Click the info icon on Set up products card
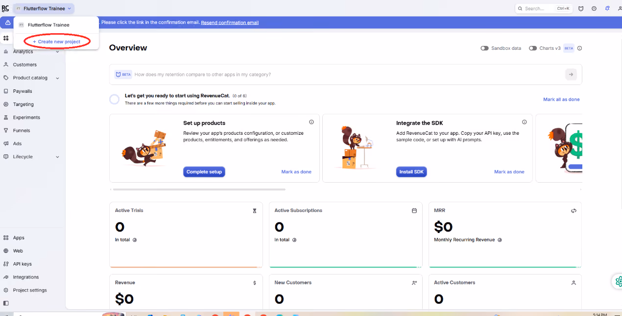Image resolution: width=622 pixels, height=316 pixels. click(x=311, y=122)
